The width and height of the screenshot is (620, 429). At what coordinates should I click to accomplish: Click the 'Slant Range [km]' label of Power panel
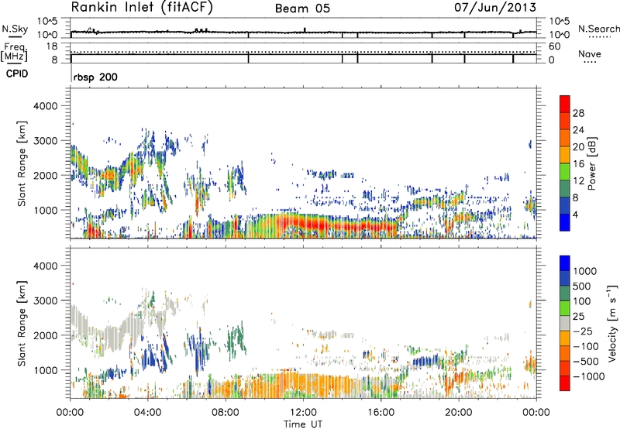pyautogui.click(x=22, y=163)
